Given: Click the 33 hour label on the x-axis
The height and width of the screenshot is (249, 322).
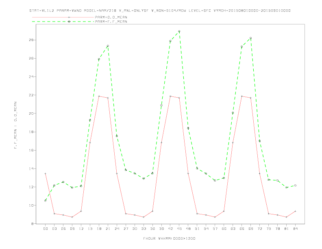Looking at the screenshot, I should (144, 229).
